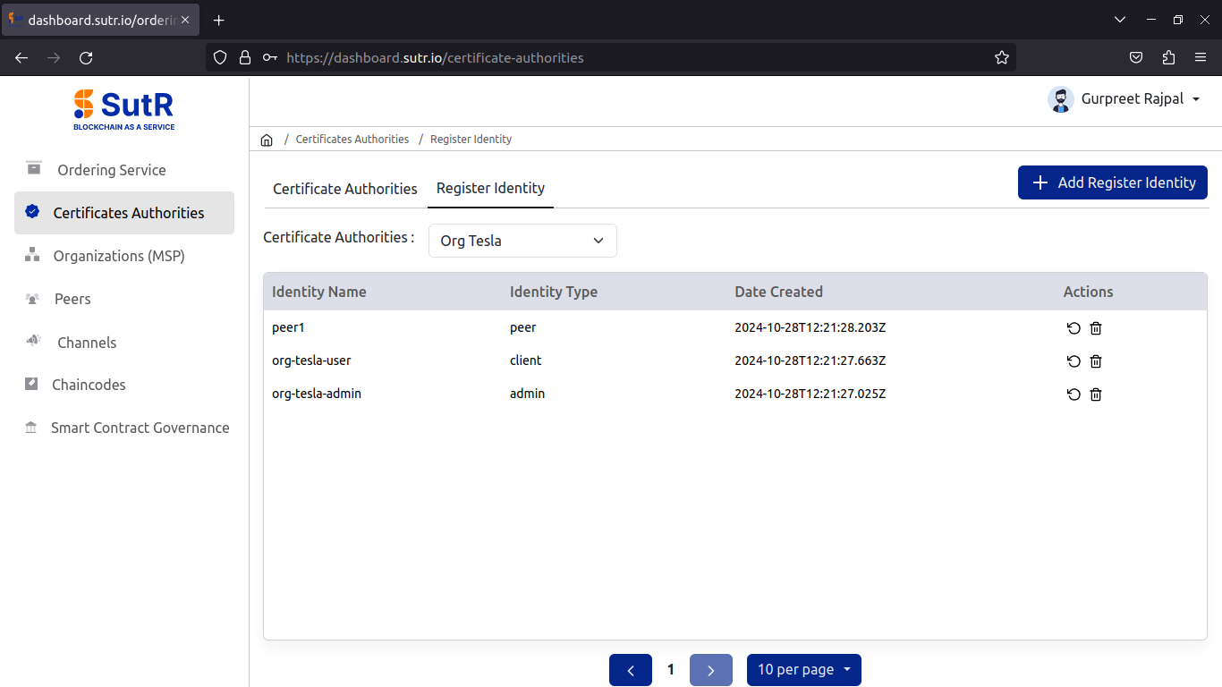Delete org-tesla-user using the trash icon

(1096, 361)
